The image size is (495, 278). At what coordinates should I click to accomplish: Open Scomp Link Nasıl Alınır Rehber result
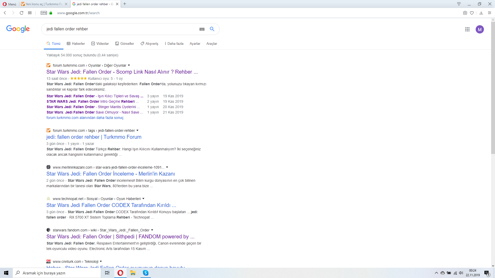[122, 72]
